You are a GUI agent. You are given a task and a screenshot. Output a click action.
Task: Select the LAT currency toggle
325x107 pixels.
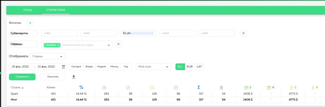click(x=199, y=67)
